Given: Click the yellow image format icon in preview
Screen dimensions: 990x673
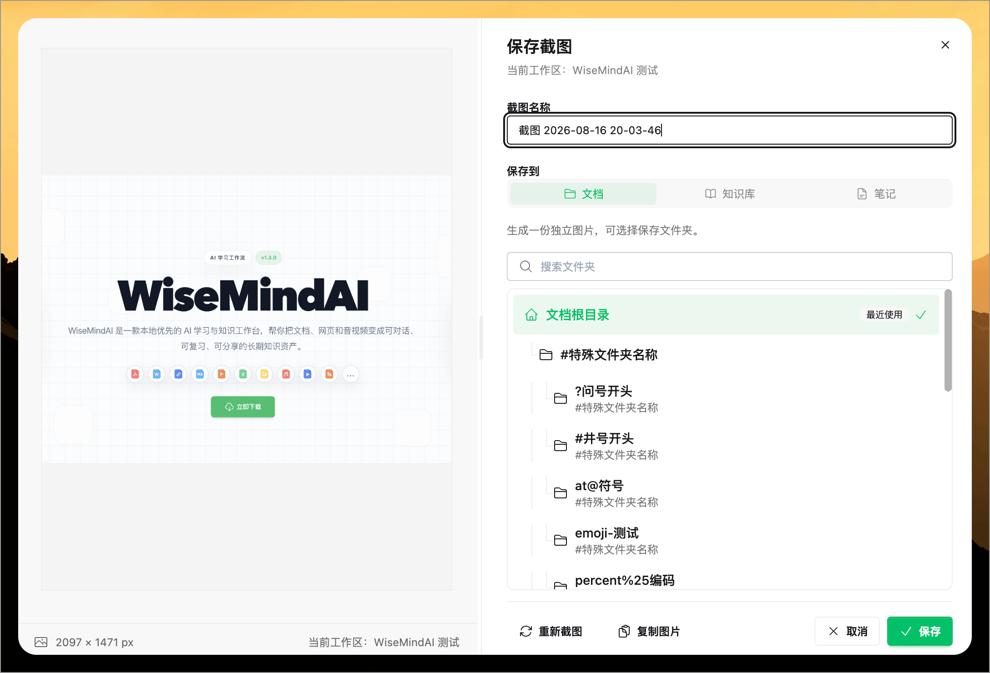Looking at the screenshot, I should pos(264,374).
